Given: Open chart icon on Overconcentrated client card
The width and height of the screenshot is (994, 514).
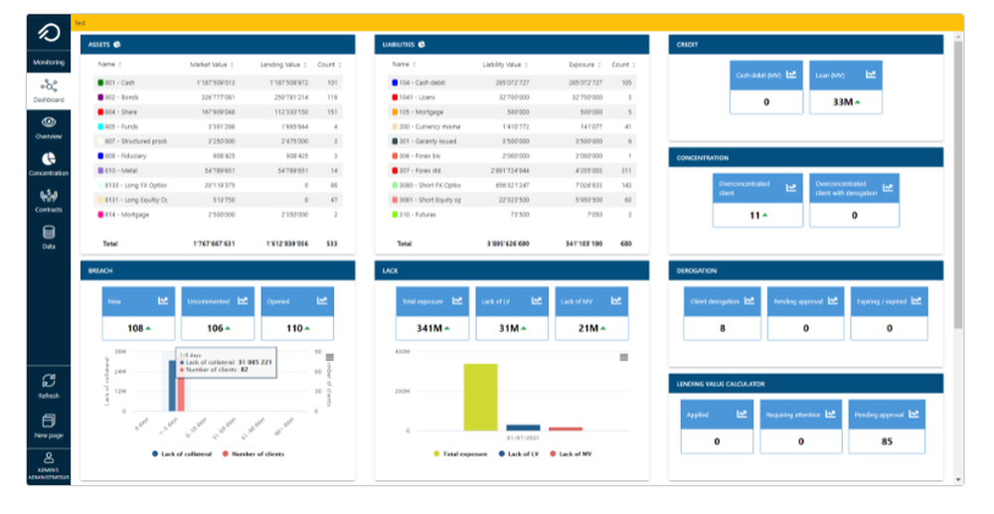Looking at the screenshot, I should click(x=791, y=188).
